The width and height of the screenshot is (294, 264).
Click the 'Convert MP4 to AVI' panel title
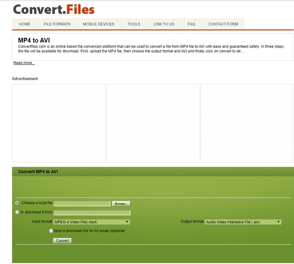pos(38,171)
